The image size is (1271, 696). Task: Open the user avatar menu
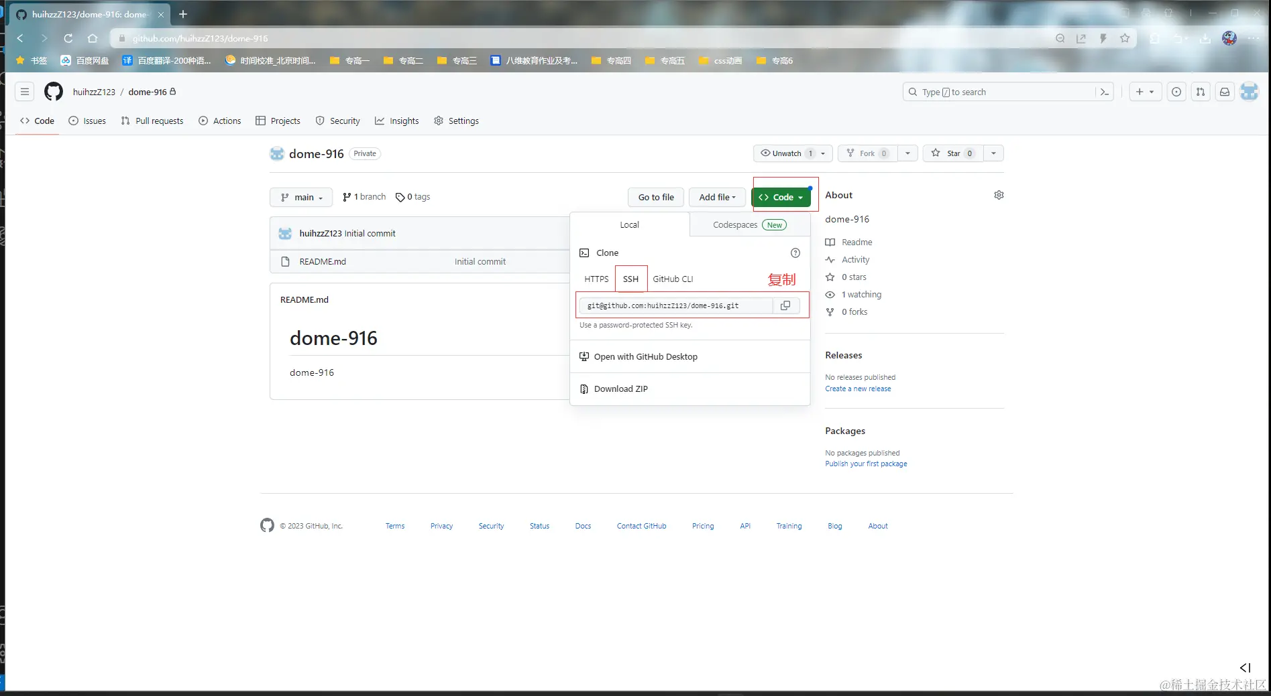click(x=1249, y=92)
